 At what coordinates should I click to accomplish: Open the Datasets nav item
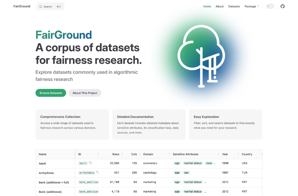[234, 6]
